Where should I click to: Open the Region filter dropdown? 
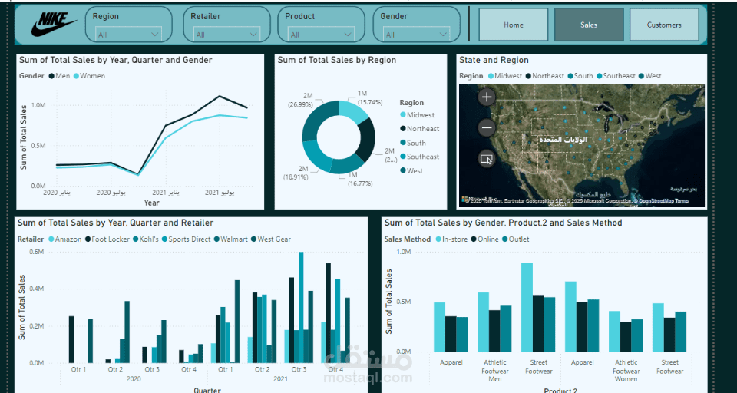click(128, 35)
